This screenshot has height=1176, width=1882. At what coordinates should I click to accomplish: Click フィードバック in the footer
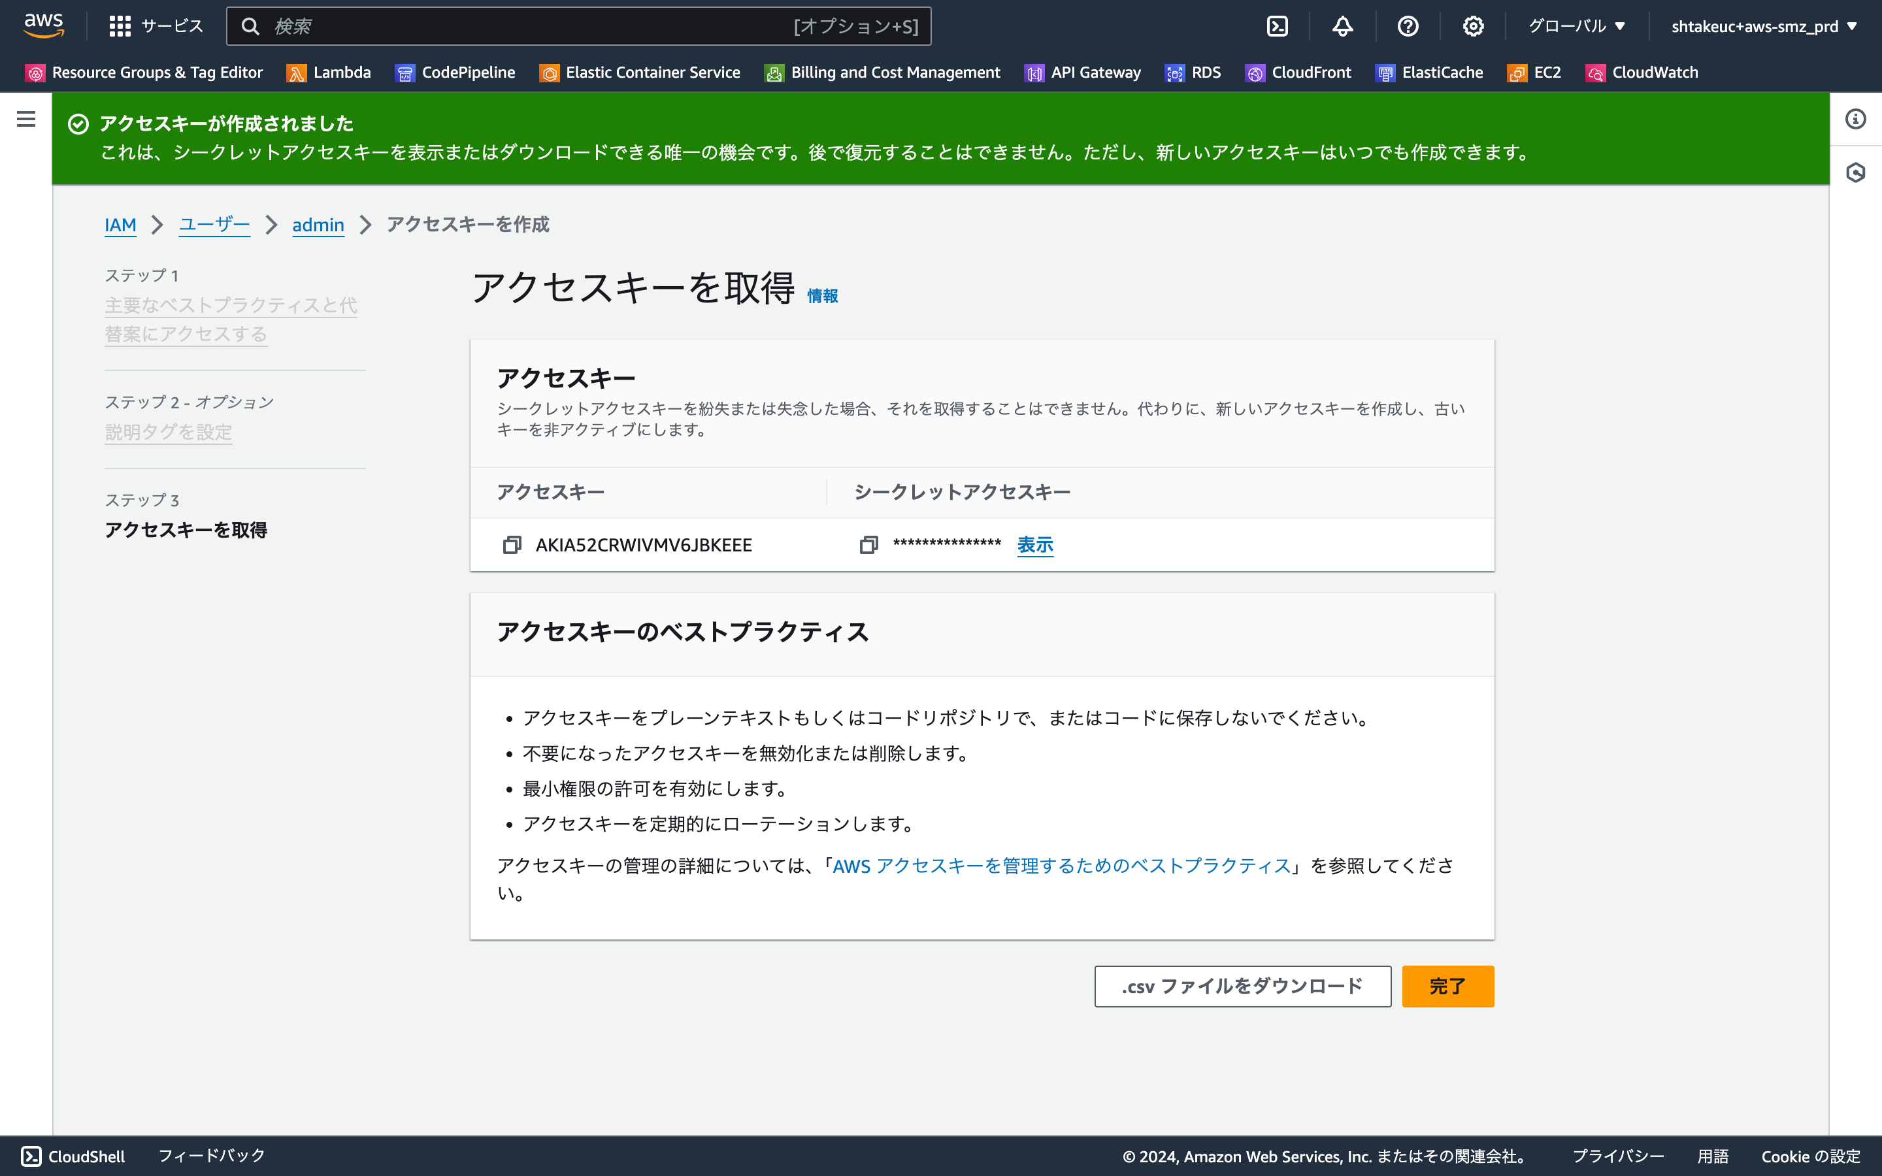tap(212, 1156)
